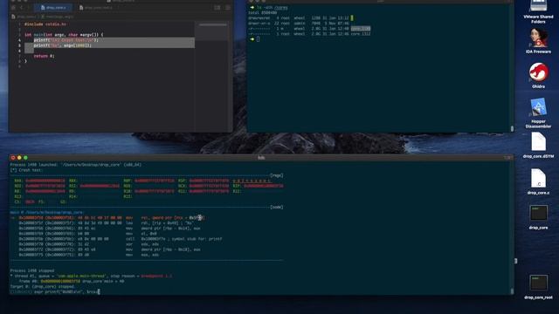Viewport: 559px width, 314px height.
Task: Switch to the drop_core.c editor tab
Action: click(53, 8)
